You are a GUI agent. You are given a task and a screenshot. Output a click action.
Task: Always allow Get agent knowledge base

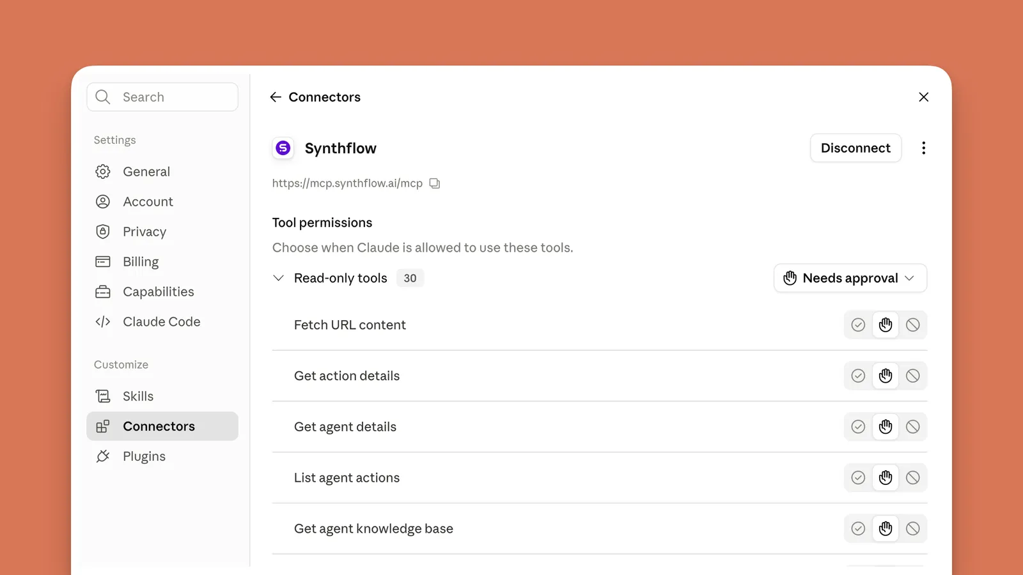click(858, 528)
